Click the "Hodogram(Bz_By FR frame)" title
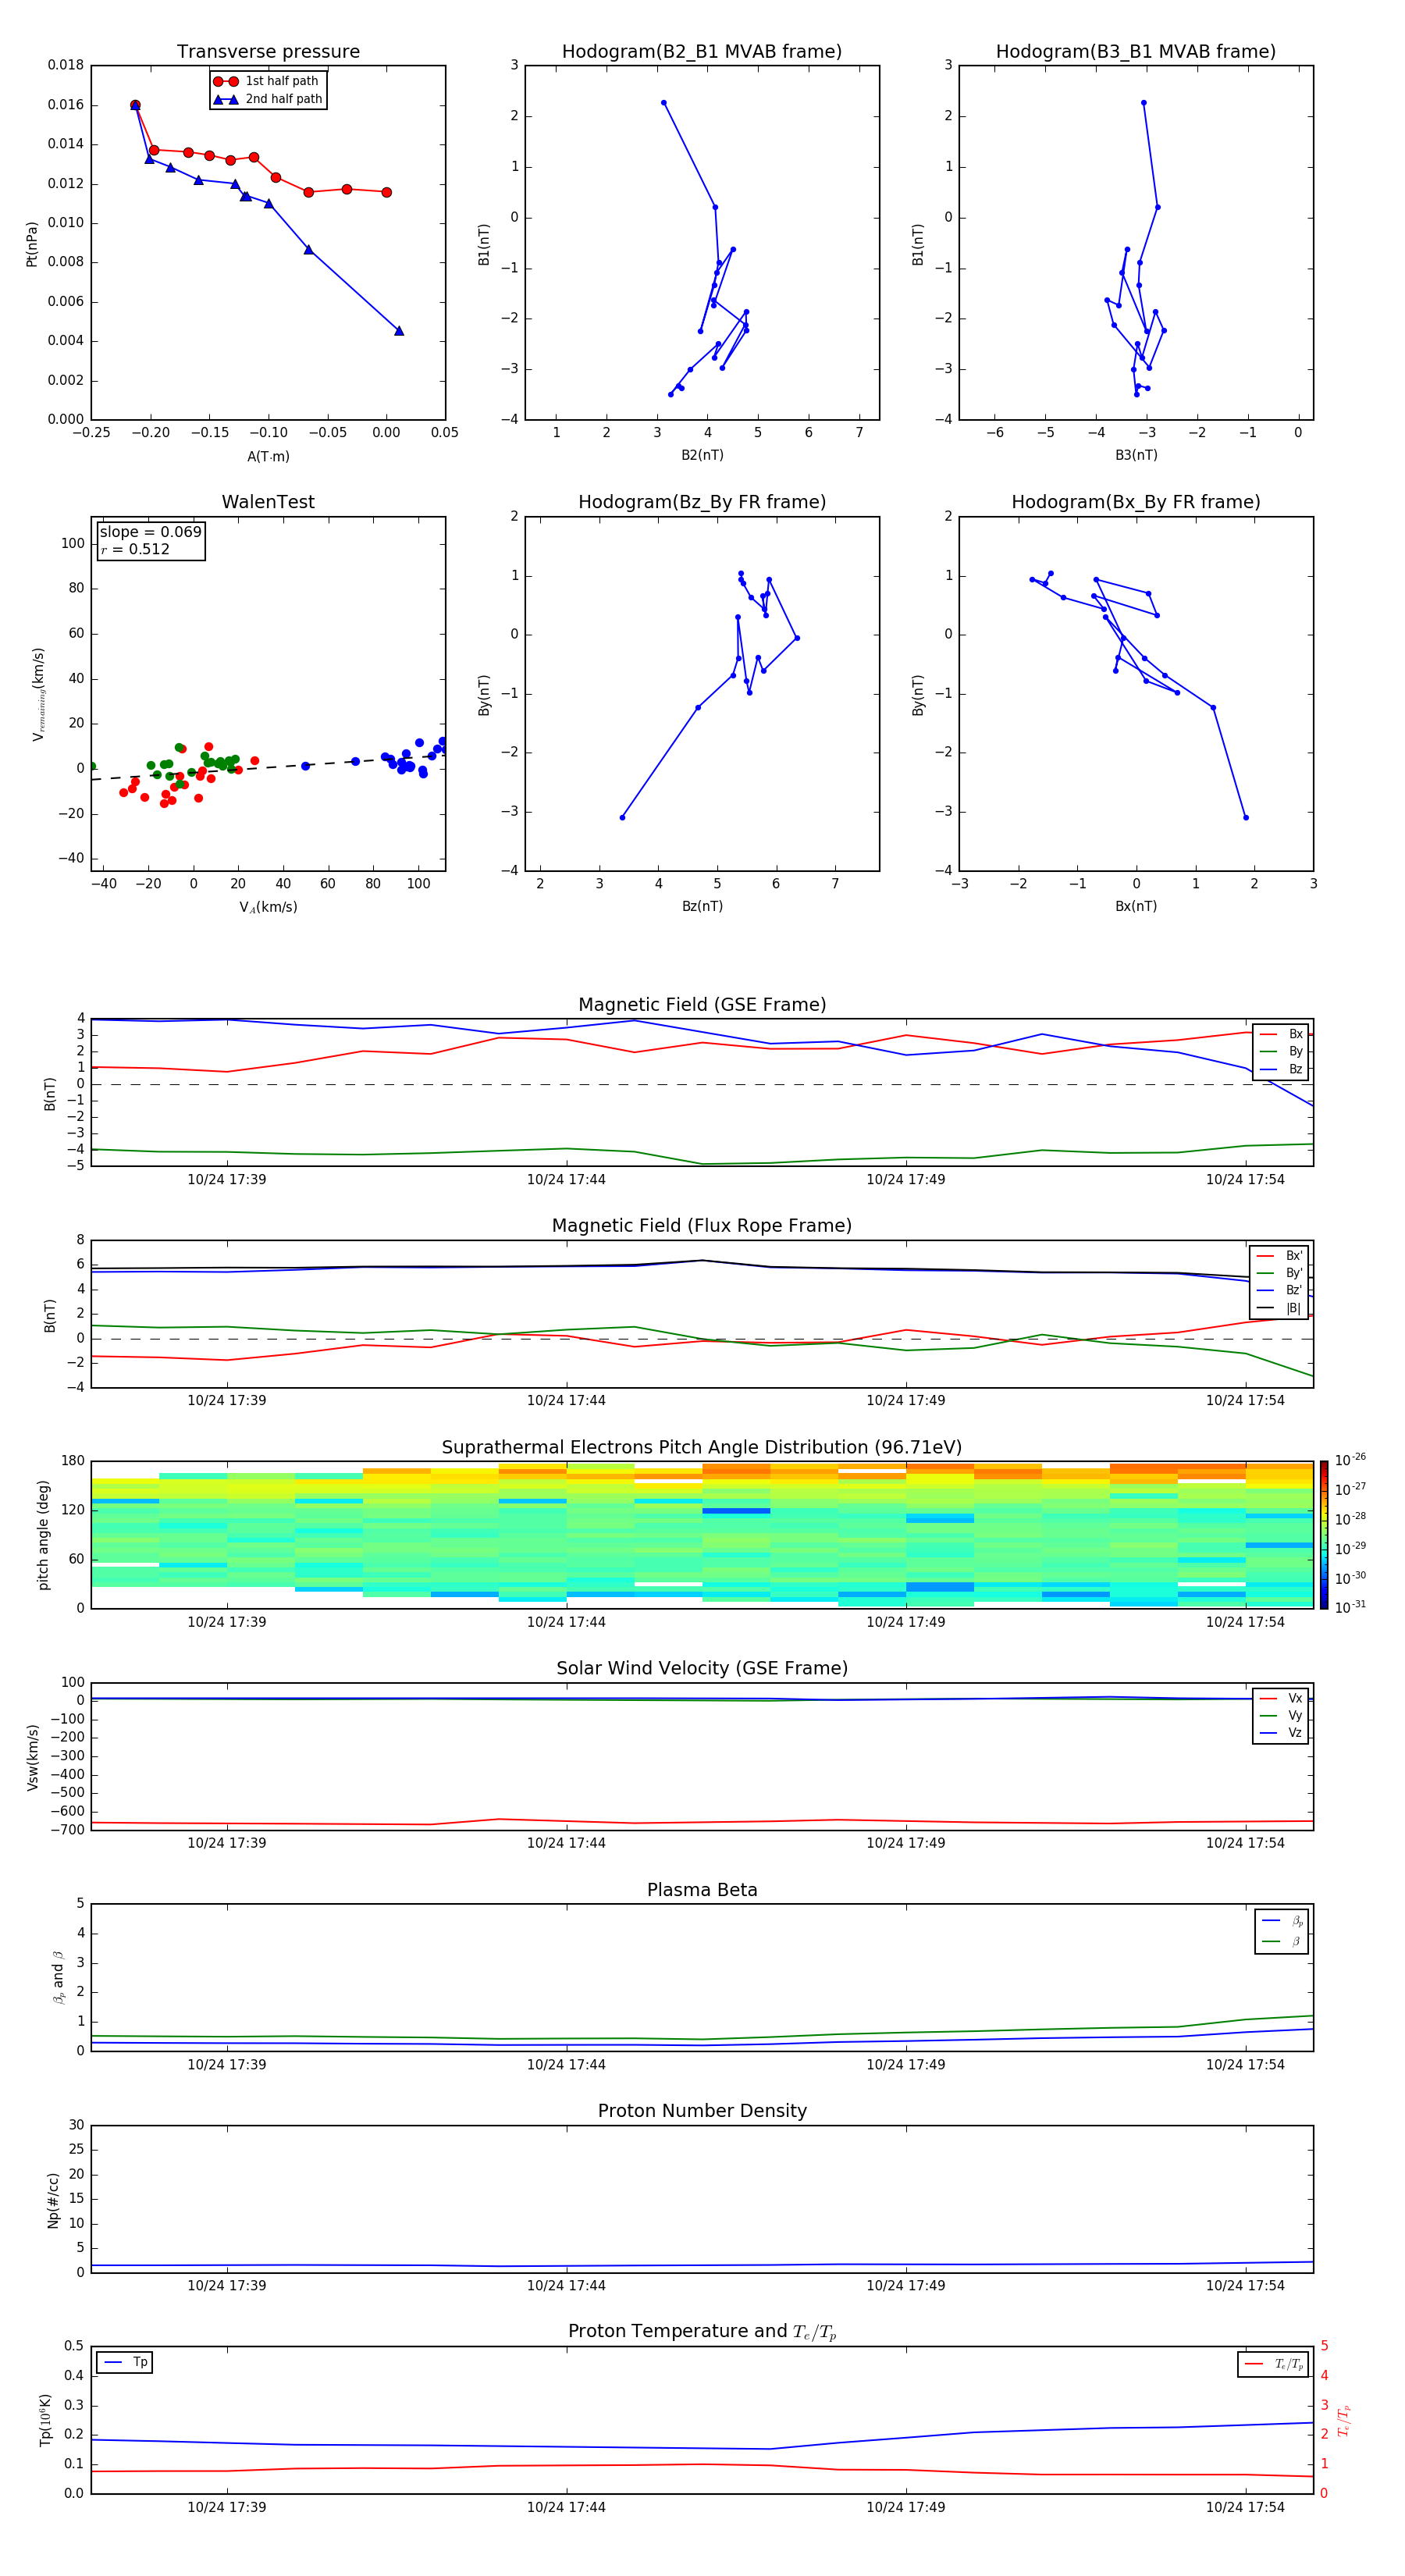The height and width of the screenshot is (2576, 1405). 702,502
